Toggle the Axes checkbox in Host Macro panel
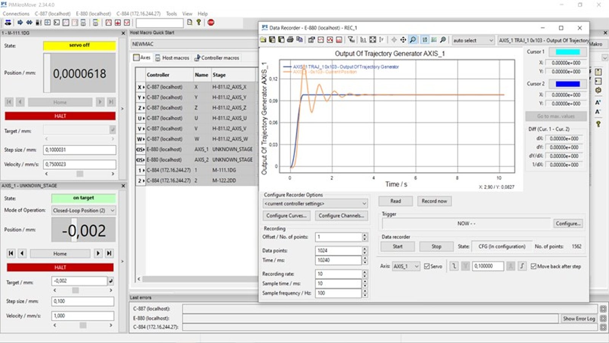The height and width of the screenshot is (343, 609). coord(137,57)
